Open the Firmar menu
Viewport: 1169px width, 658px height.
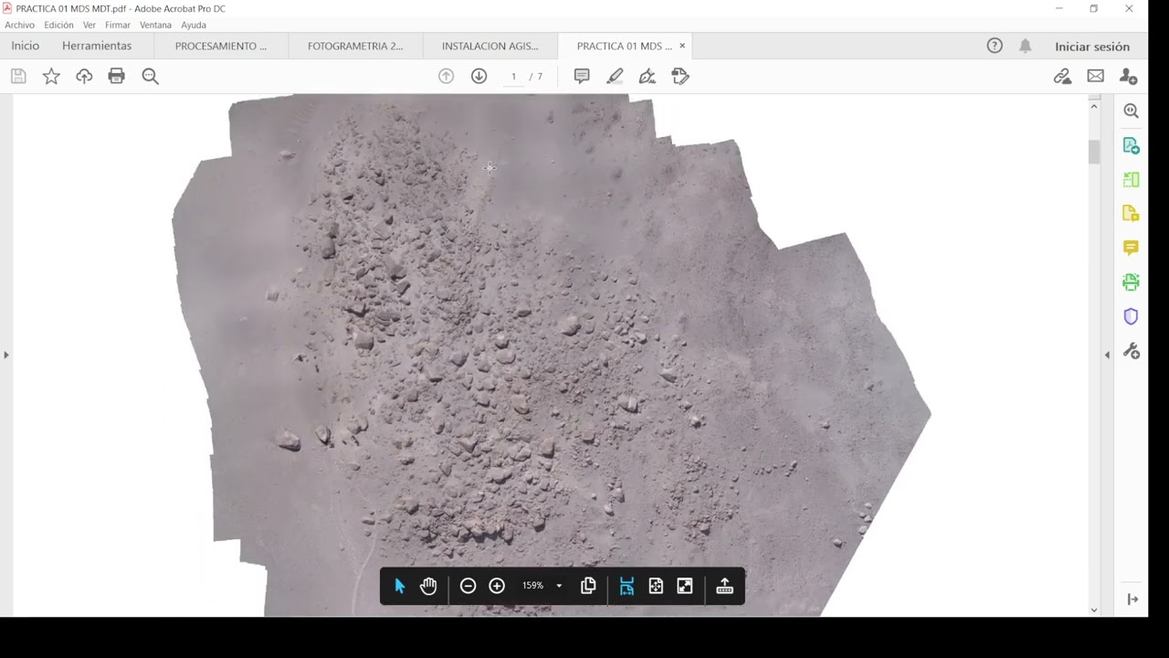[x=118, y=25]
